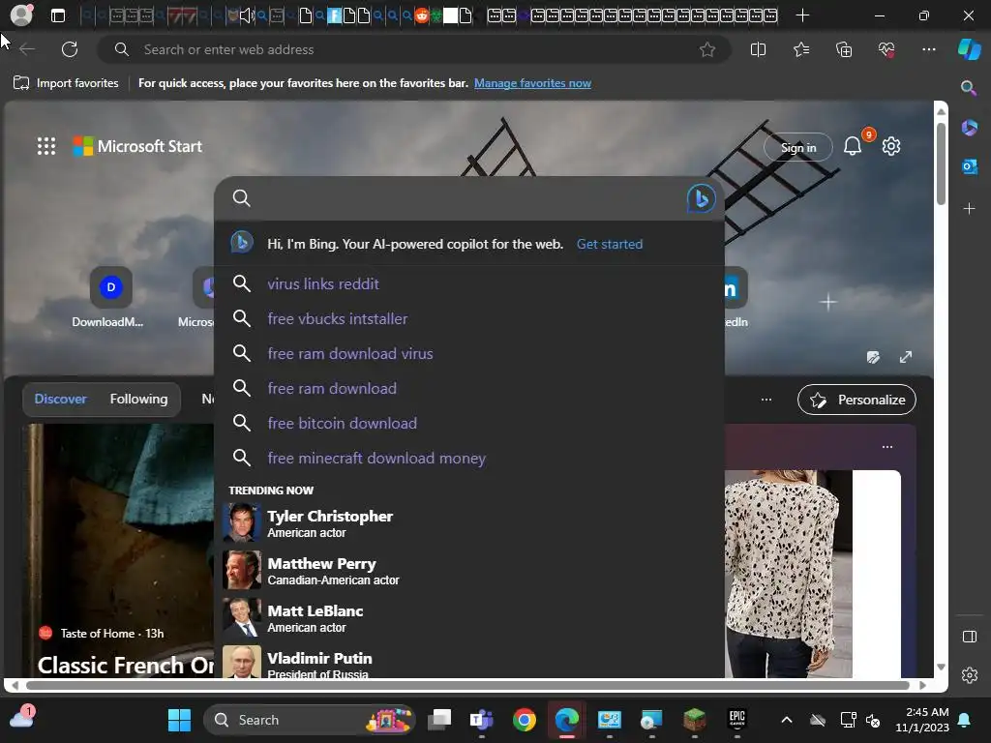Switch to the Discover tab
Viewport: 991px width, 743px height.
(x=60, y=399)
